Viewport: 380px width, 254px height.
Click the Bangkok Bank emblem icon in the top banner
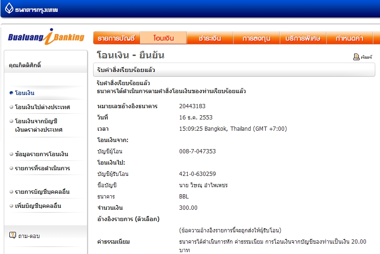pos(9,8)
